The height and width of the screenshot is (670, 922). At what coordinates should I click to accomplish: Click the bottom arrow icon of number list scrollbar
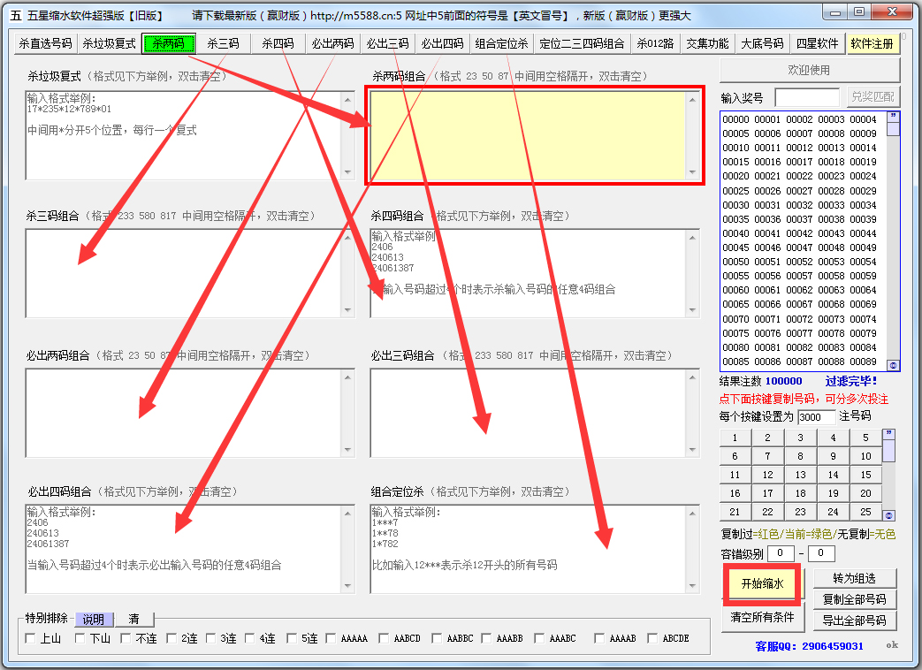tap(893, 365)
